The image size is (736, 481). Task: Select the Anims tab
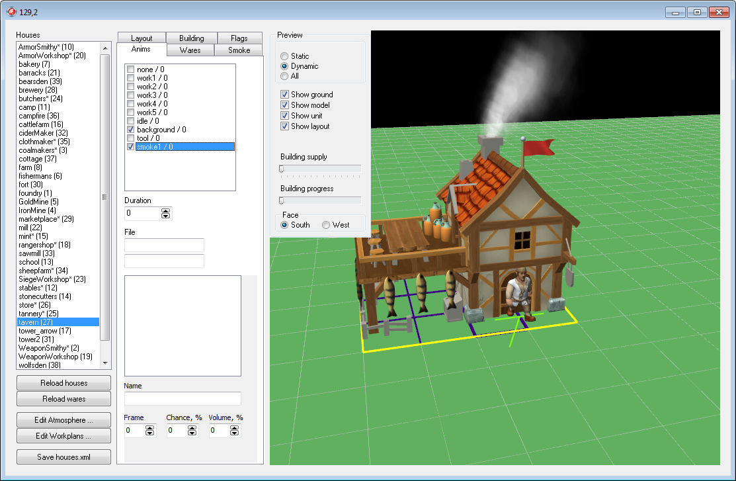[141, 50]
